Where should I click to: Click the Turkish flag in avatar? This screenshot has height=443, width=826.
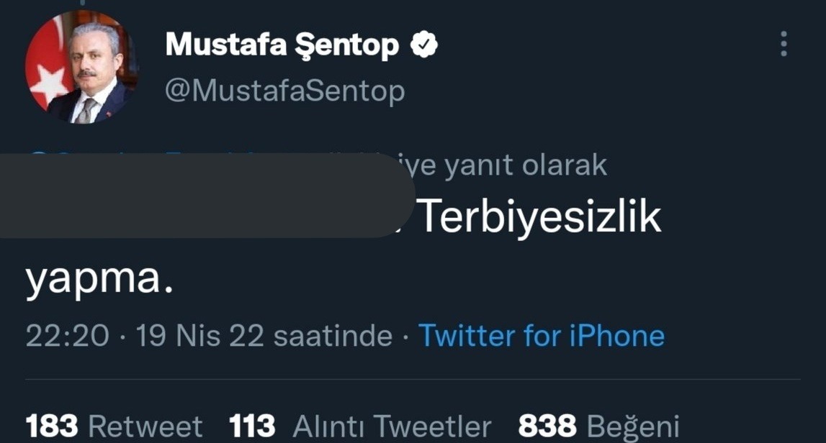(45, 68)
